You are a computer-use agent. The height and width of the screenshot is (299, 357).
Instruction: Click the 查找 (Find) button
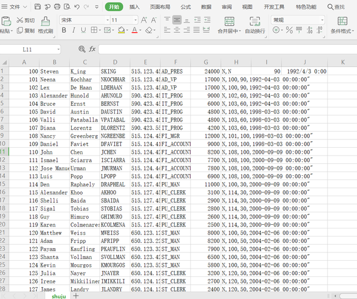336,7
